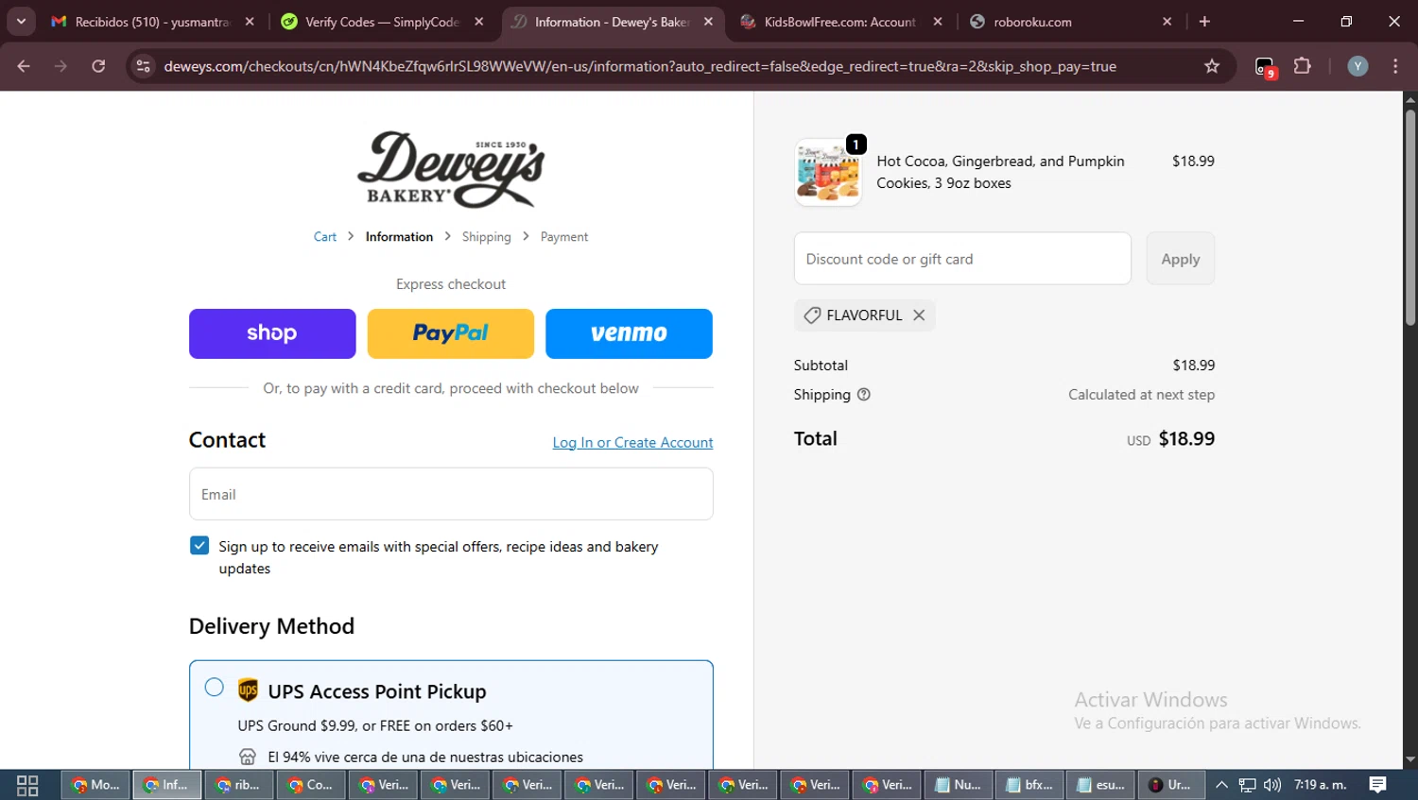Image resolution: width=1418 pixels, height=800 pixels.
Task: Click the Dewey's Bakery logo
Action: (451, 170)
